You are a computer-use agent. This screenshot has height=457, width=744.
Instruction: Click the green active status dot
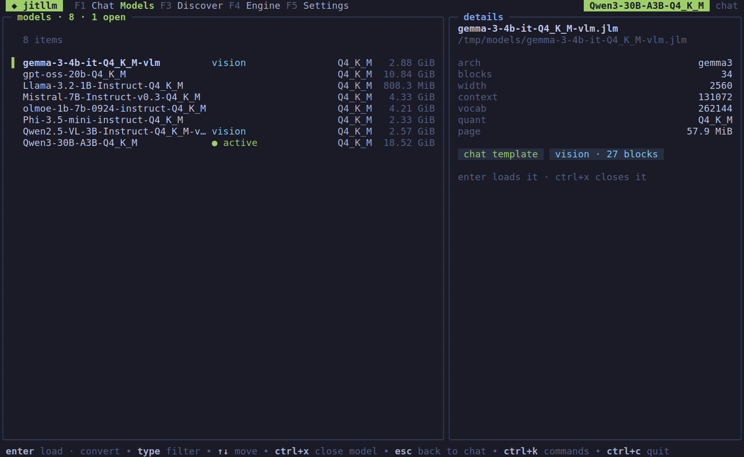tap(214, 143)
